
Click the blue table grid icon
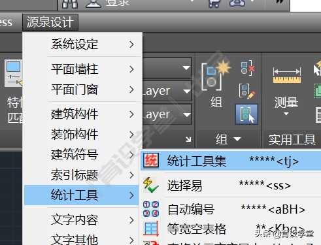click(x=150, y=229)
